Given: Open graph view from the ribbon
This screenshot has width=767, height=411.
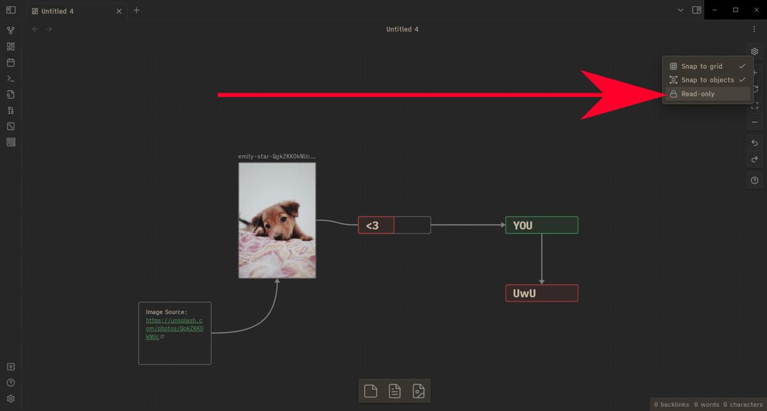Looking at the screenshot, I should (10, 31).
